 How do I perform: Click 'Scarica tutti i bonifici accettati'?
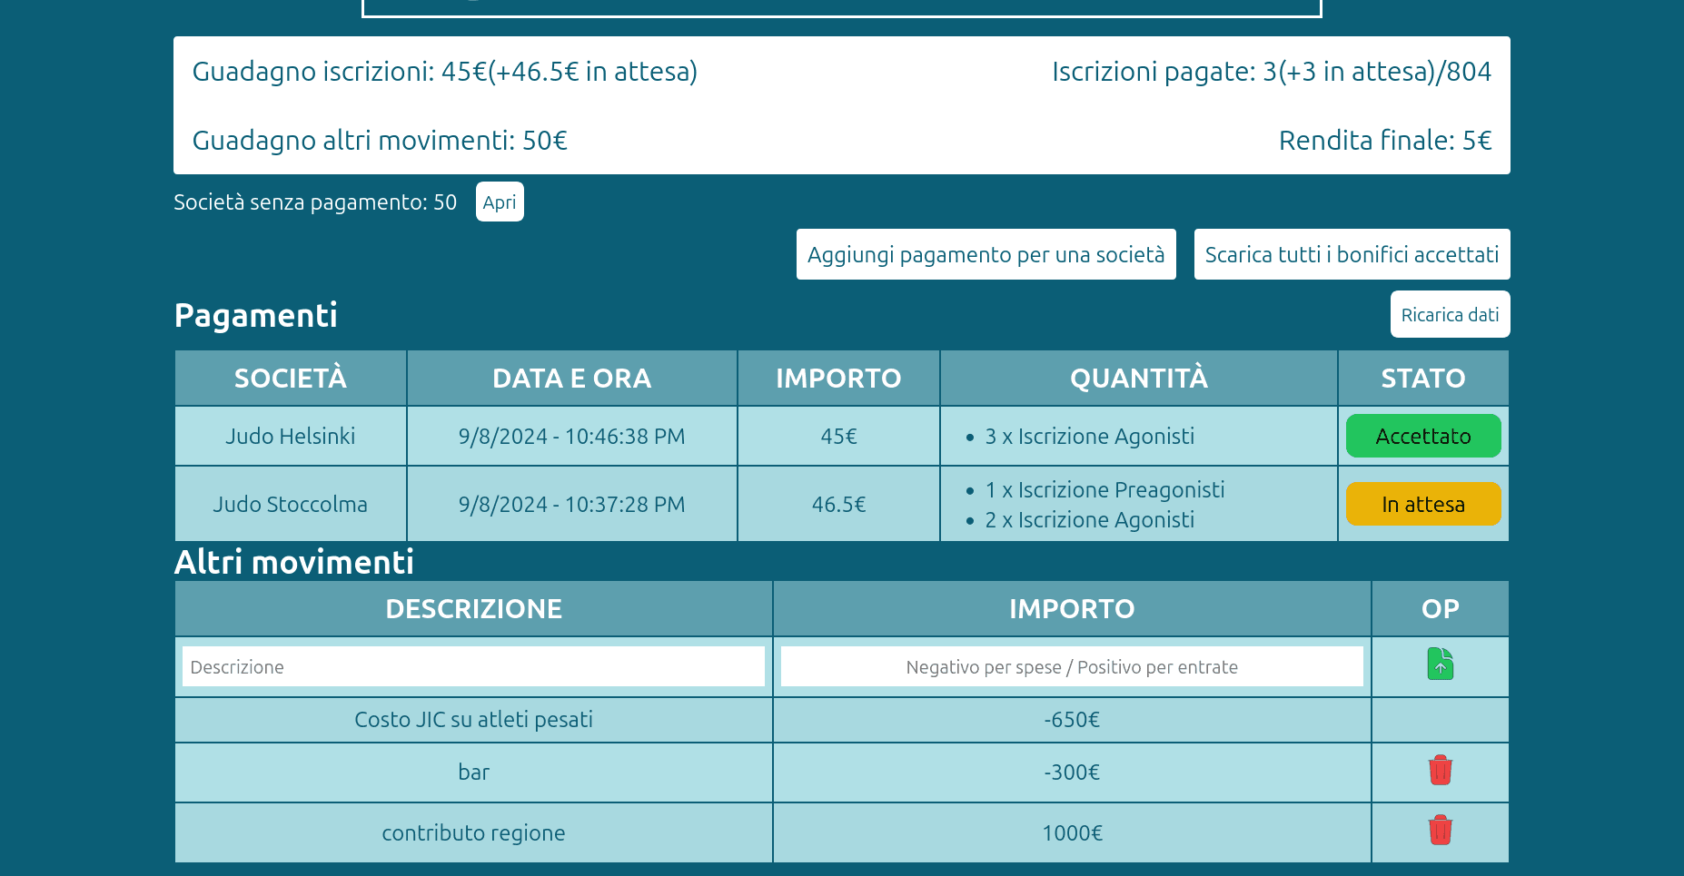click(x=1351, y=255)
